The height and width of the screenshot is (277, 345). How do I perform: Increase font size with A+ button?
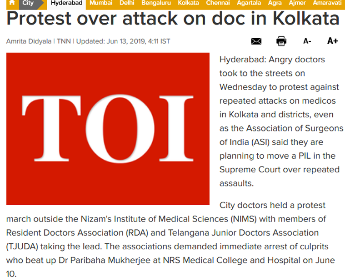click(332, 41)
